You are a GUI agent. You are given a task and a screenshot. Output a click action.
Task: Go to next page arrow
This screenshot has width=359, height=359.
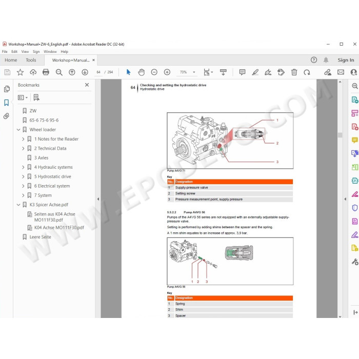pos(85,72)
